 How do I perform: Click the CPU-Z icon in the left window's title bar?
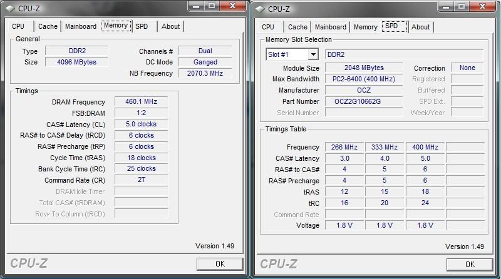8,8
